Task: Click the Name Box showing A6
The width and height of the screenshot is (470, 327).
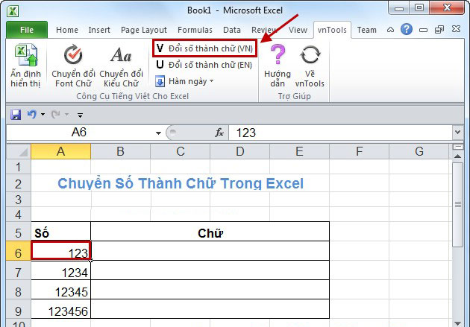Action: coord(79,133)
